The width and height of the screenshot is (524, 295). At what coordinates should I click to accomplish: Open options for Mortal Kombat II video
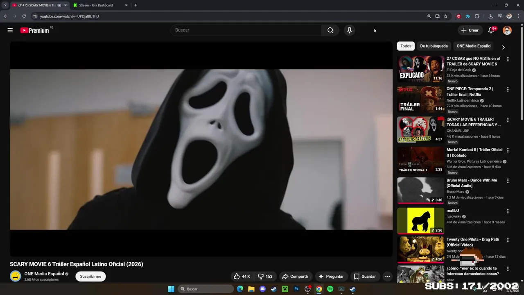click(x=508, y=150)
